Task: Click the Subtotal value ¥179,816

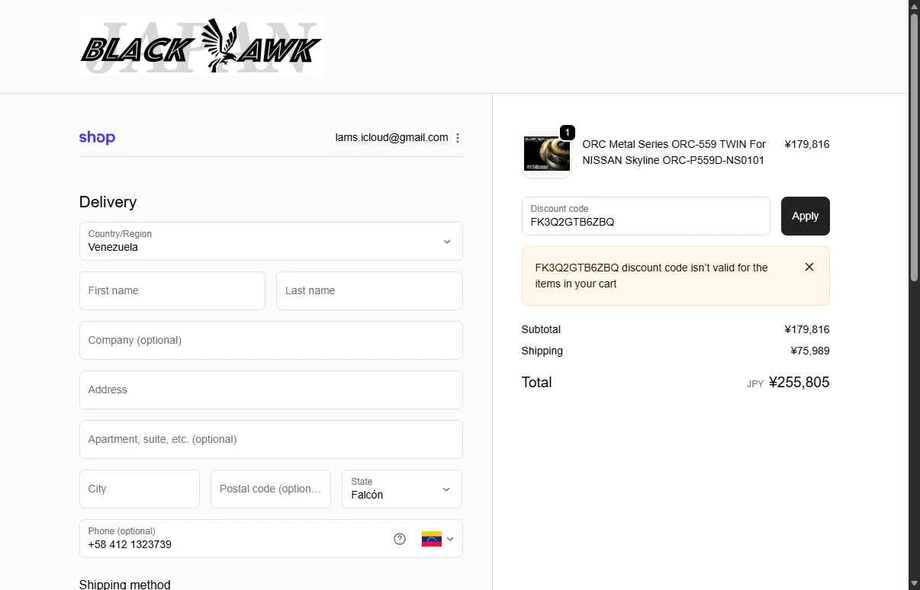Action: (807, 330)
